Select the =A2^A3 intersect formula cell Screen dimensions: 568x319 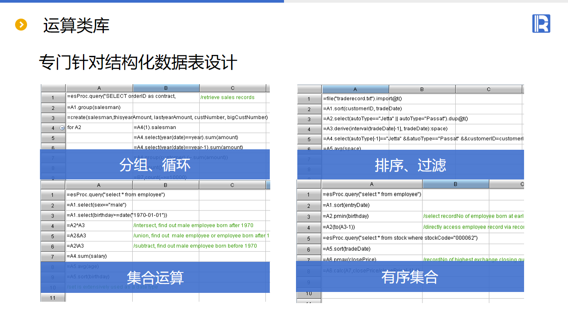[99, 226]
